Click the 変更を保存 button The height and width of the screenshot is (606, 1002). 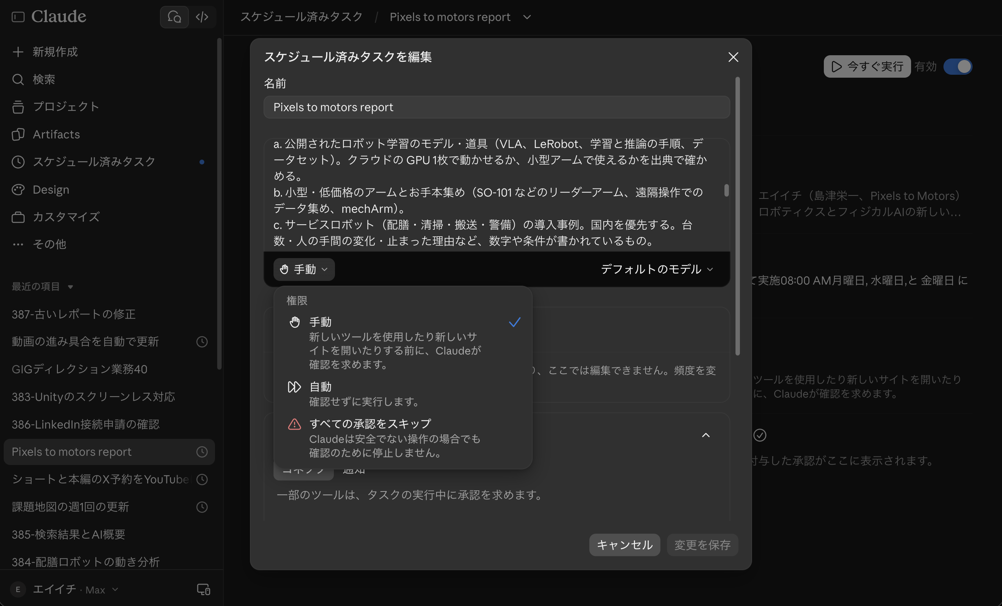point(702,545)
